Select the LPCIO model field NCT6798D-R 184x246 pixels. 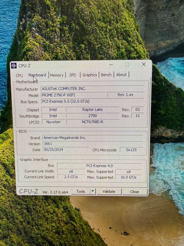click(92, 122)
